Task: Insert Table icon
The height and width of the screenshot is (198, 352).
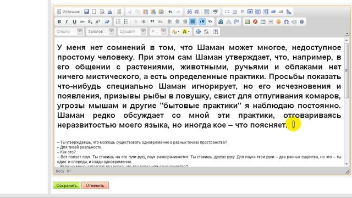Action: click(x=263, y=22)
